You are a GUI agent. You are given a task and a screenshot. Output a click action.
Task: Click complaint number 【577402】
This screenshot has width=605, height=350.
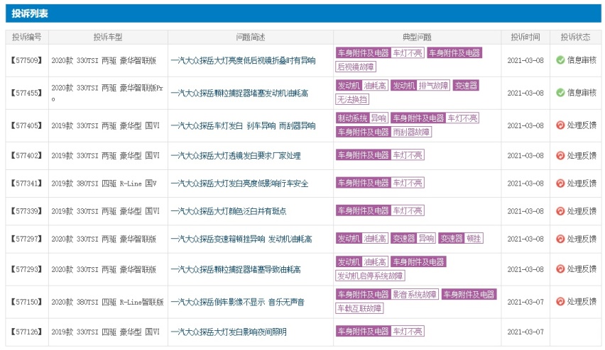click(x=26, y=156)
